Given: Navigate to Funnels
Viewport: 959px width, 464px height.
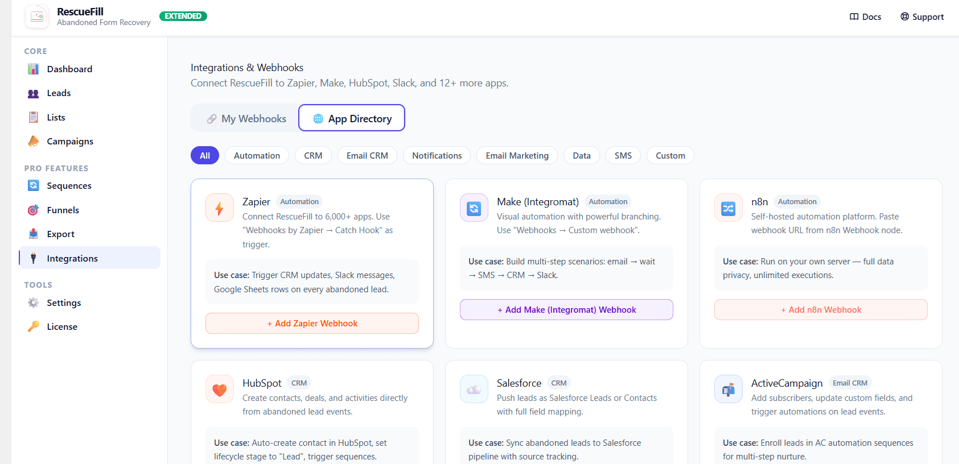Looking at the screenshot, I should tap(89, 210).
